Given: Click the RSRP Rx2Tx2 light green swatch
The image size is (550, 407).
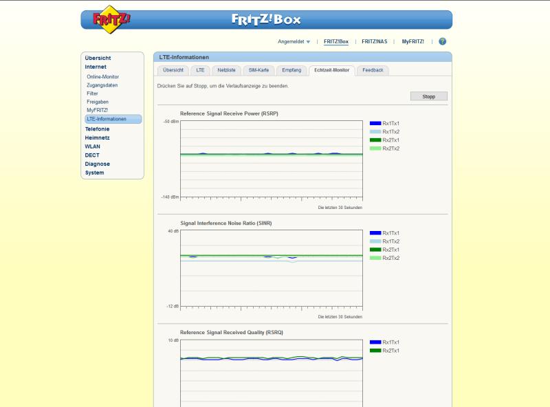Looking at the screenshot, I should pos(375,148).
